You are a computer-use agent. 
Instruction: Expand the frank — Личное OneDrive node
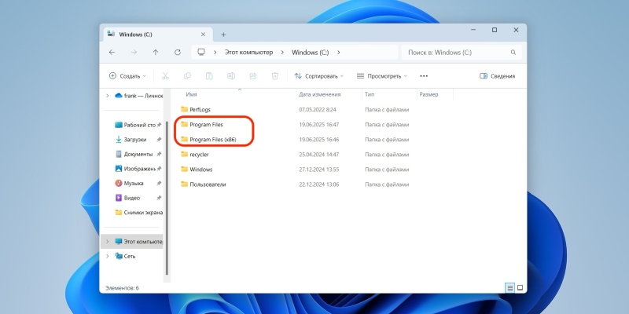coord(107,96)
